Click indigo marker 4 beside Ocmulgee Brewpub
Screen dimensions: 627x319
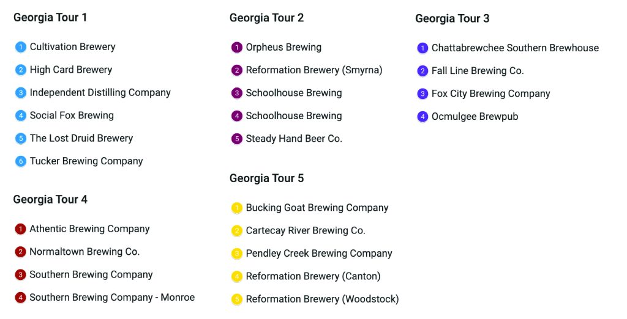(x=422, y=117)
